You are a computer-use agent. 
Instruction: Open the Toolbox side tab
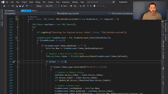[x=2, y=24]
